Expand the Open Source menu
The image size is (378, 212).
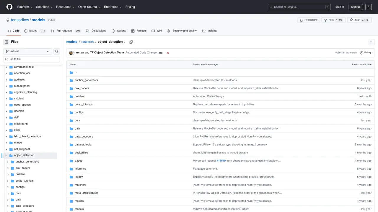89,7
